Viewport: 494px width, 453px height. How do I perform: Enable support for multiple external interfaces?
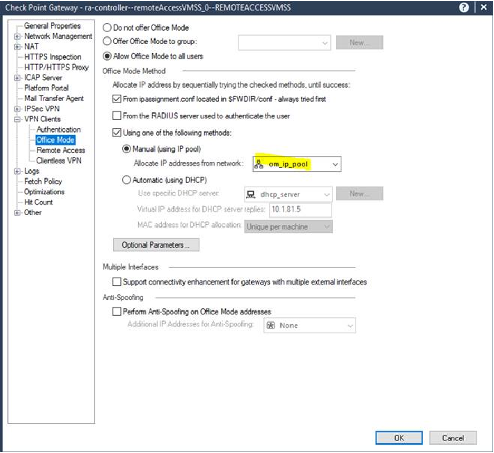click(117, 281)
